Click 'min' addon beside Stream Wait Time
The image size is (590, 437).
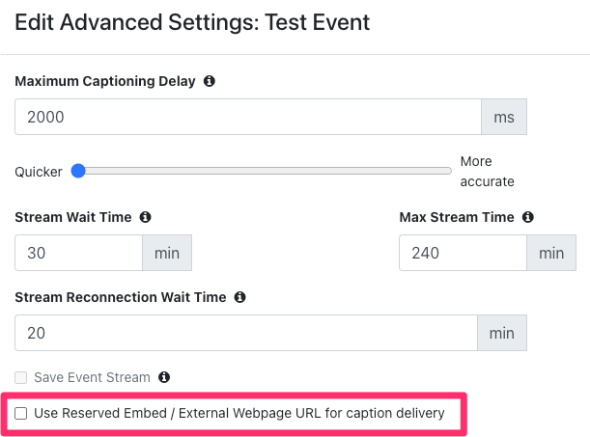click(167, 253)
